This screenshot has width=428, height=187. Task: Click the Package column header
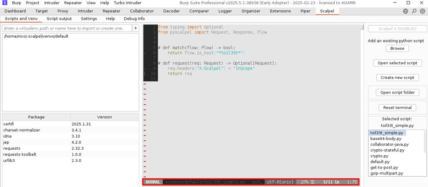(36, 117)
